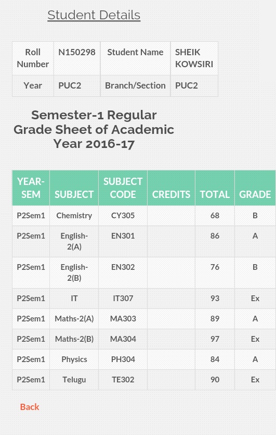Viewport: 276px width, 435px height.
Task: Click the Maths-2(A) subject cell
Action: tap(74, 318)
